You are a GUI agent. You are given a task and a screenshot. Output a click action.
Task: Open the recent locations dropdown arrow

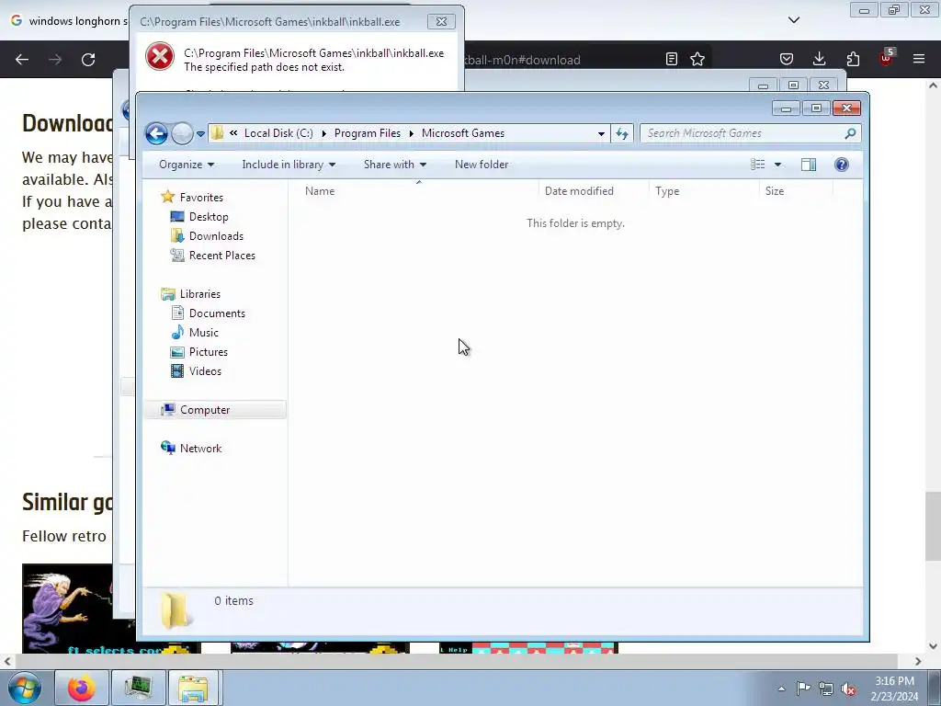coord(200,134)
